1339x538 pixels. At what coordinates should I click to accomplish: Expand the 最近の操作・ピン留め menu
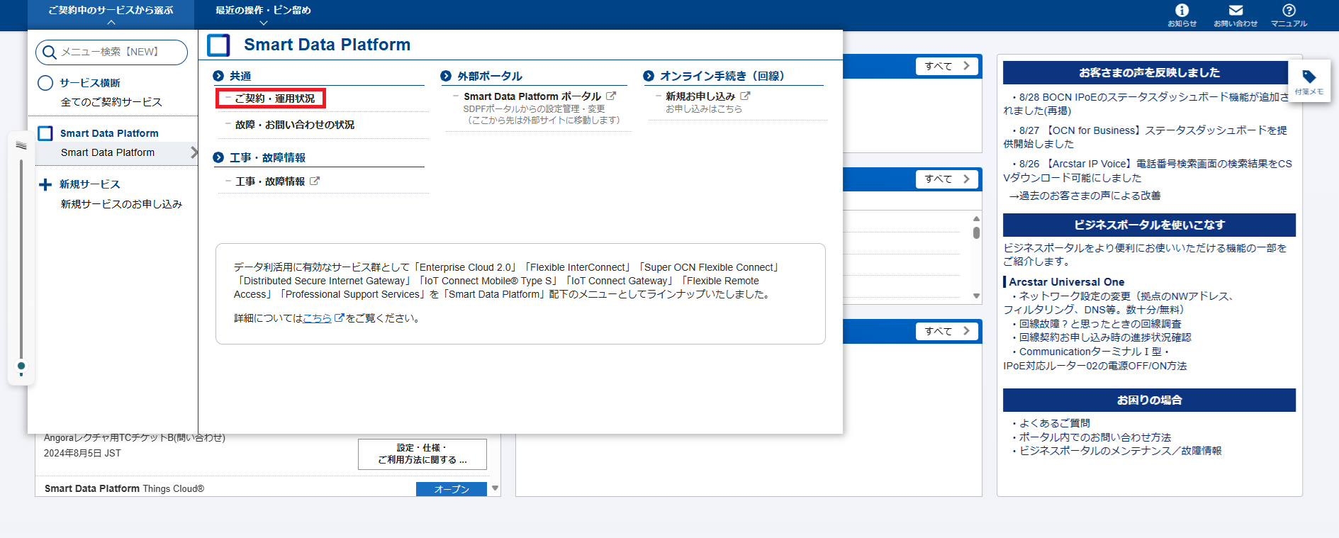point(263,15)
